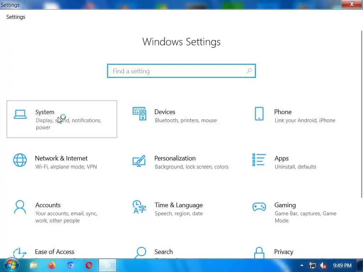Open Gaming settings label
Screen dimensions: 363x272
coord(285,205)
